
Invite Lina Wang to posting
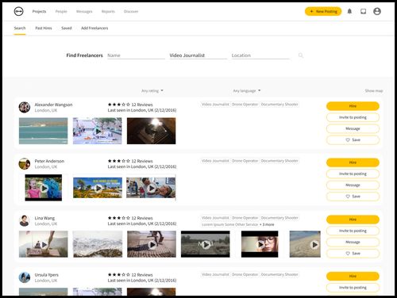click(x=353, y=231)
